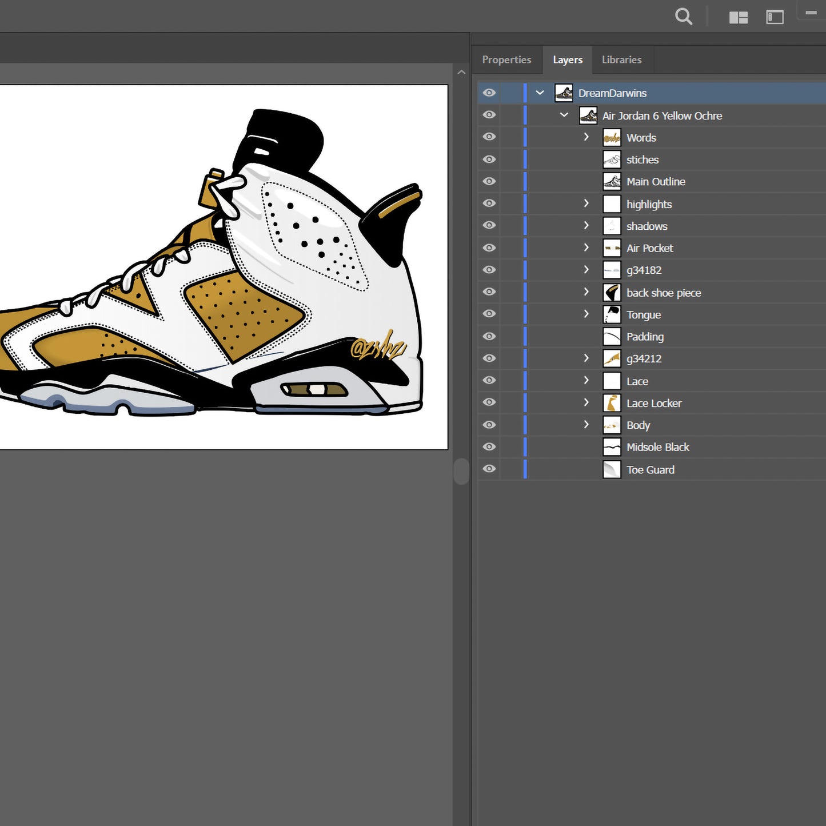Click the stiches layer thumbnail
Image resolution: width=826 pixels, height=826 pixels.
point(612,159)
